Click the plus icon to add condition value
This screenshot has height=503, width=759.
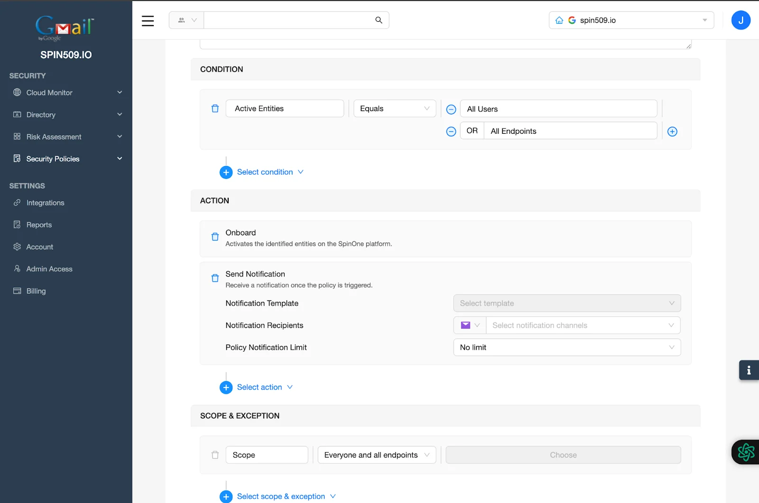672,131
